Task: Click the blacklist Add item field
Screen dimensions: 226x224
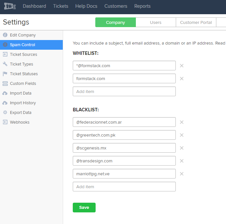Action: coord(124,187)
